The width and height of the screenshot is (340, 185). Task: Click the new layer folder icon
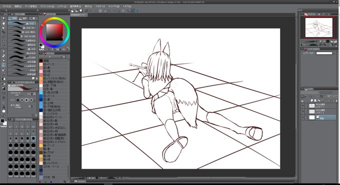click(x=319, y=100)
